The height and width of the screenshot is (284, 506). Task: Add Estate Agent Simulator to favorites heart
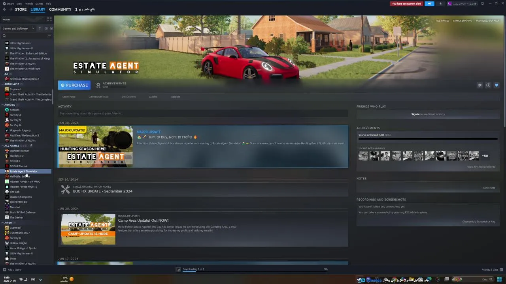point(497,85)
